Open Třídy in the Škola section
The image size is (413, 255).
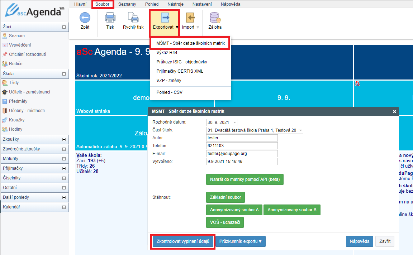pos(14,83)
